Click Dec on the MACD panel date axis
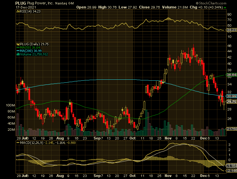The width and height of the screenshot is (237, 179). pyautogui.click(x=203, y=176)
